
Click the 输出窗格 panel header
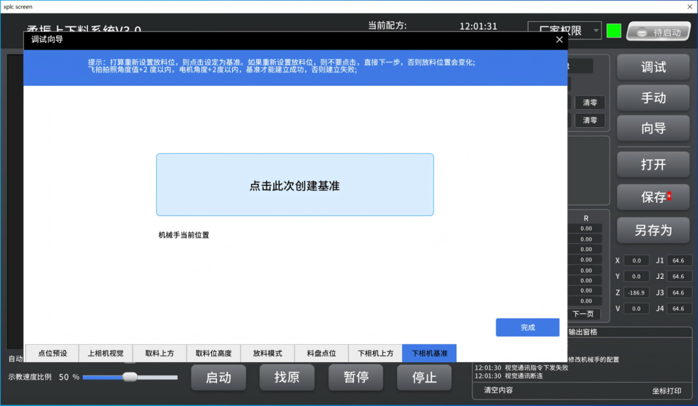click(583, 332)
